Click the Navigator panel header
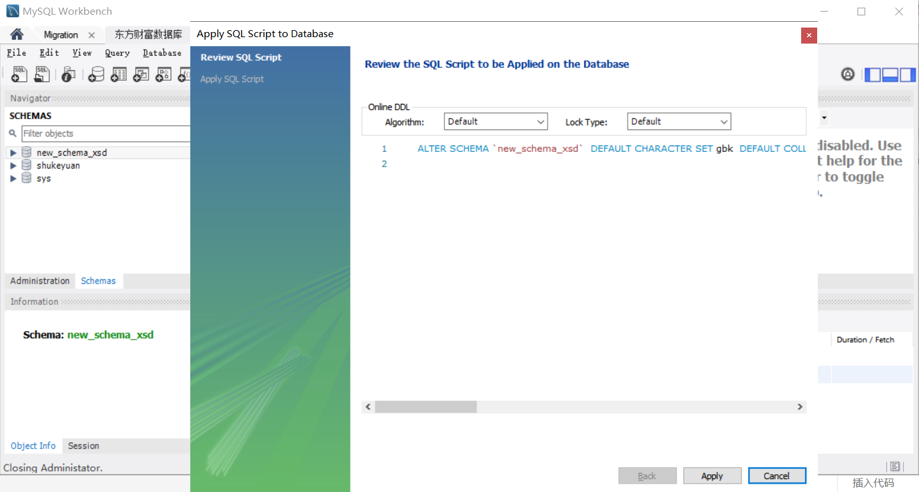This screenshot has width=919, height=492. (98, 98)
